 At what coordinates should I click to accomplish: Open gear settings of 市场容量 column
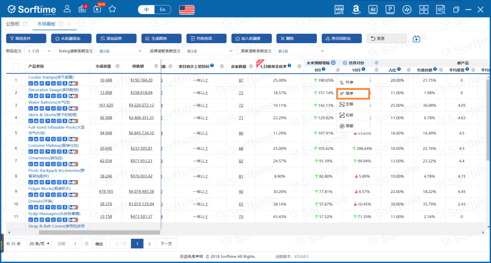(117, 66)
